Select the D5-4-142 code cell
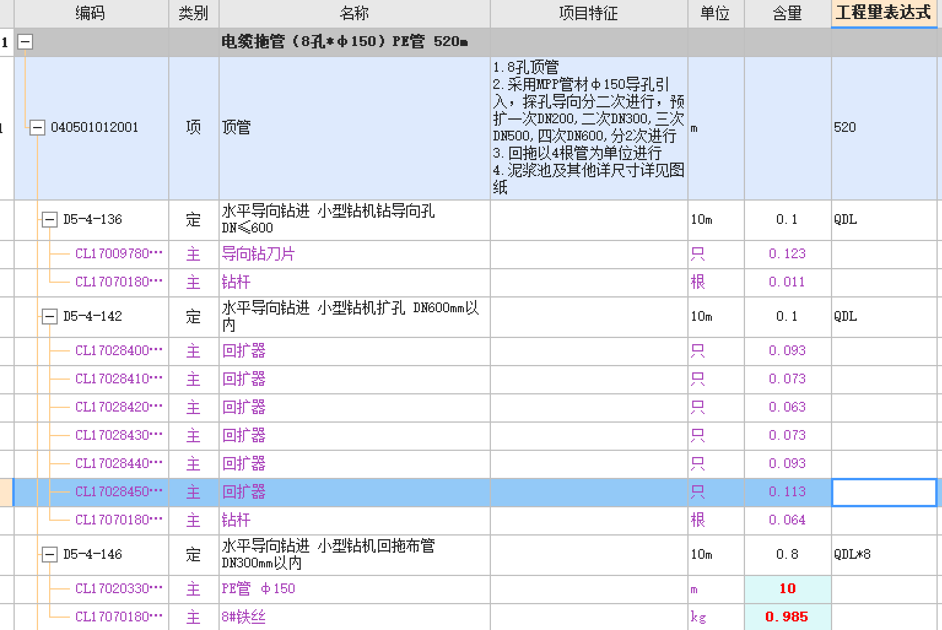The width and height of the screenshot is (942, 630). pyautogui.click(x=93, y=317)
